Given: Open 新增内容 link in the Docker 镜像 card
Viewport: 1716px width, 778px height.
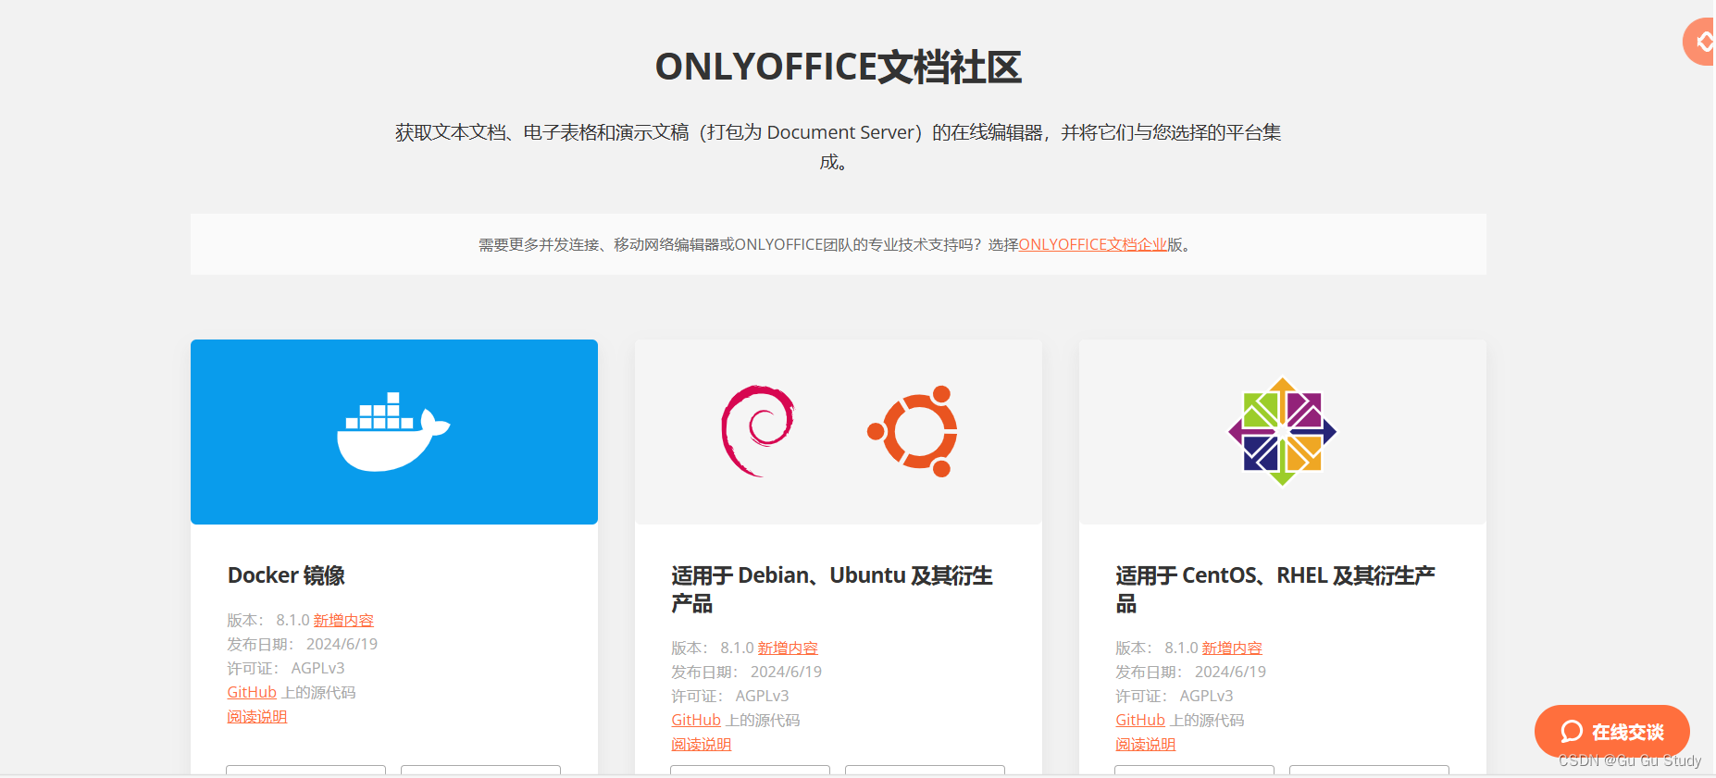Looking at the screenshot, I should coord(343,620).
